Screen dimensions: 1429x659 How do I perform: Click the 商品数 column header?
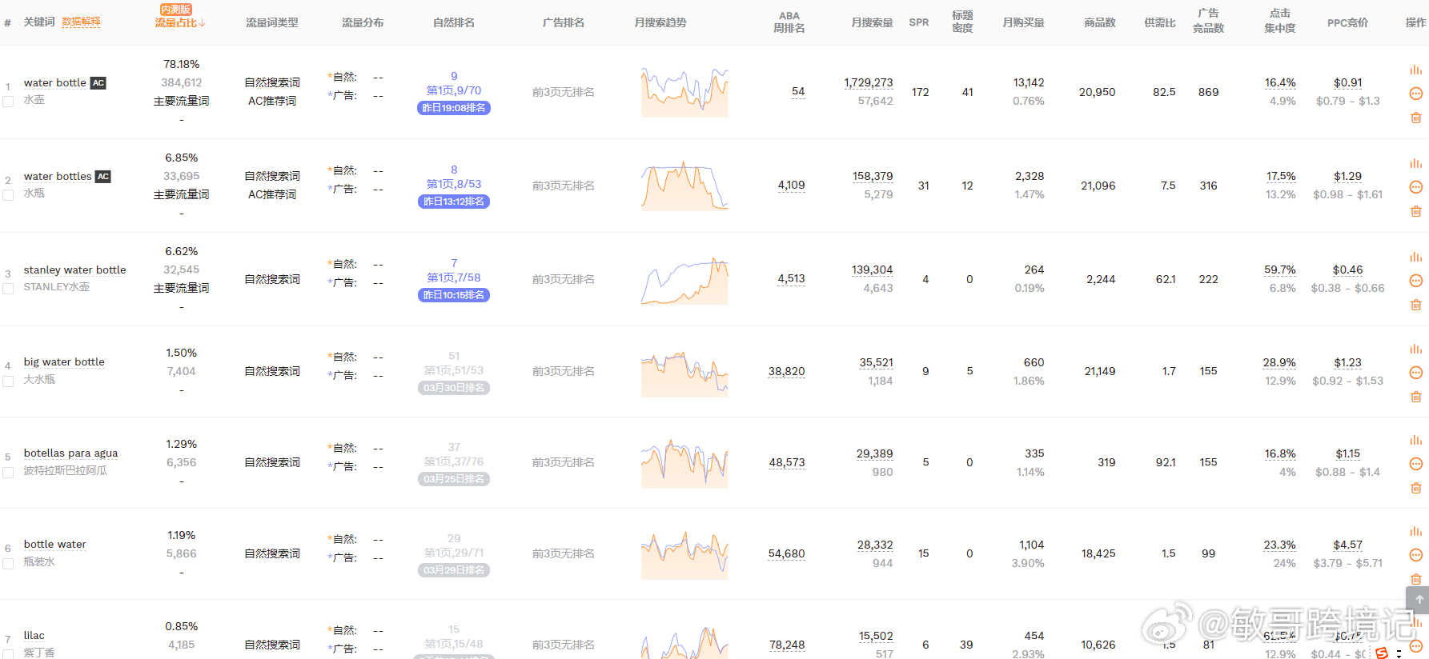pos(1100,23)
